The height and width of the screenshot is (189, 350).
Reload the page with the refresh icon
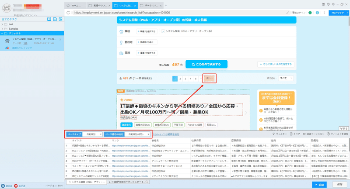(68, 13)
